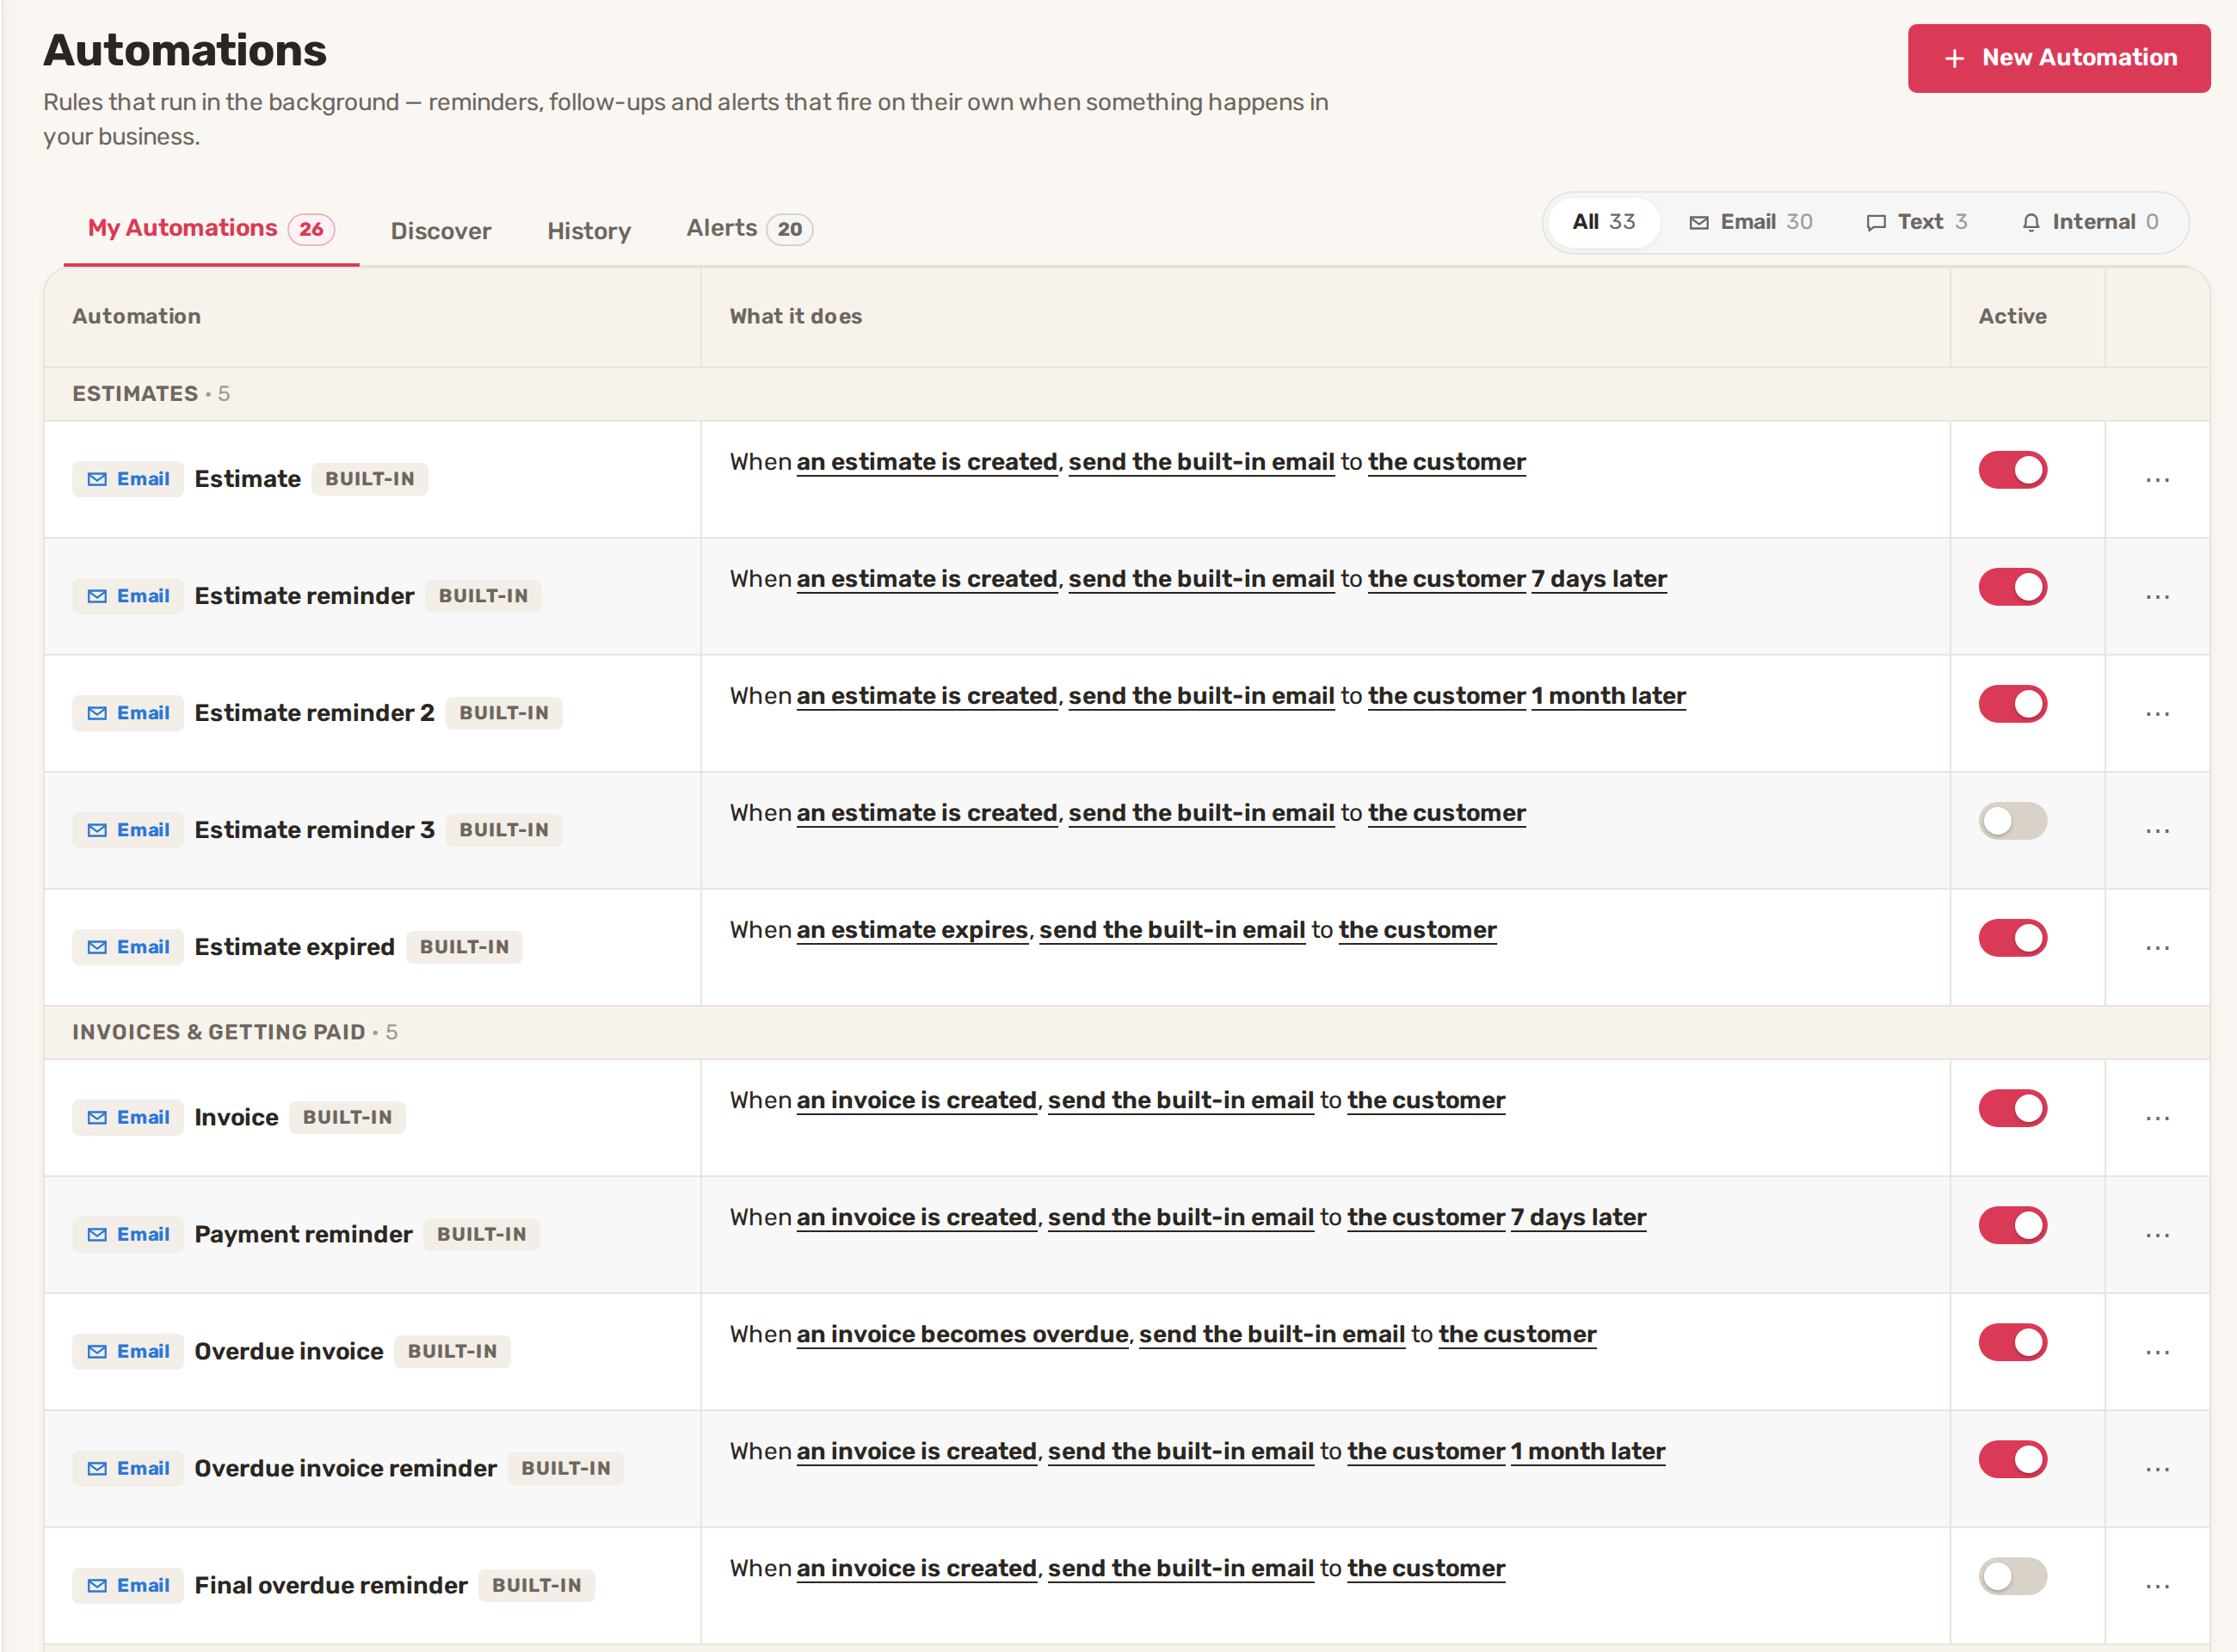Turn off Estimate reminder toggle
The image size is (2237, 1652).
click(2012, 587)
